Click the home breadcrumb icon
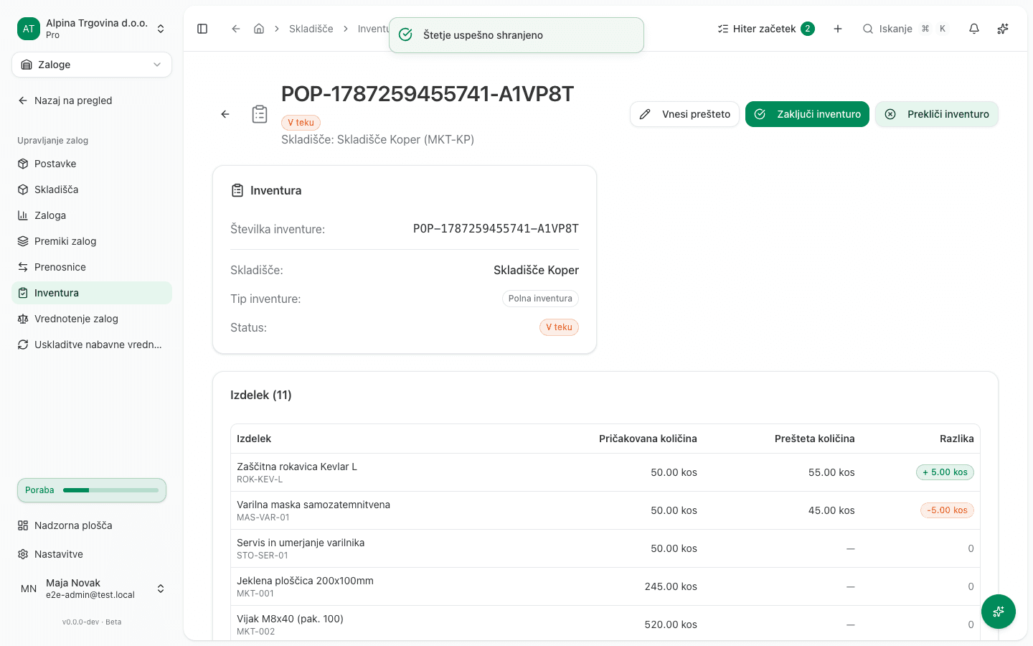 click(x=259, y=29)
